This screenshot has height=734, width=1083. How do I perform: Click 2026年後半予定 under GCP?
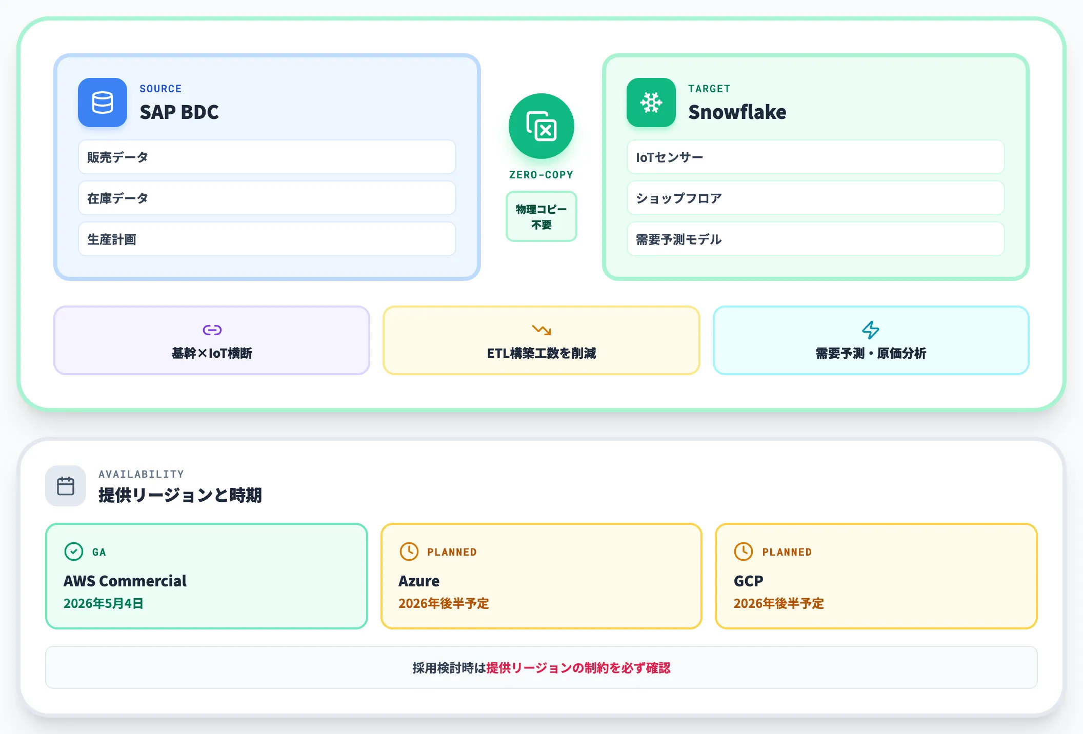click(778, 603)
